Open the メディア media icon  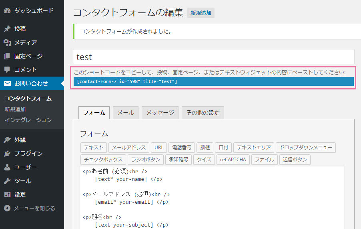pos(7,43)
